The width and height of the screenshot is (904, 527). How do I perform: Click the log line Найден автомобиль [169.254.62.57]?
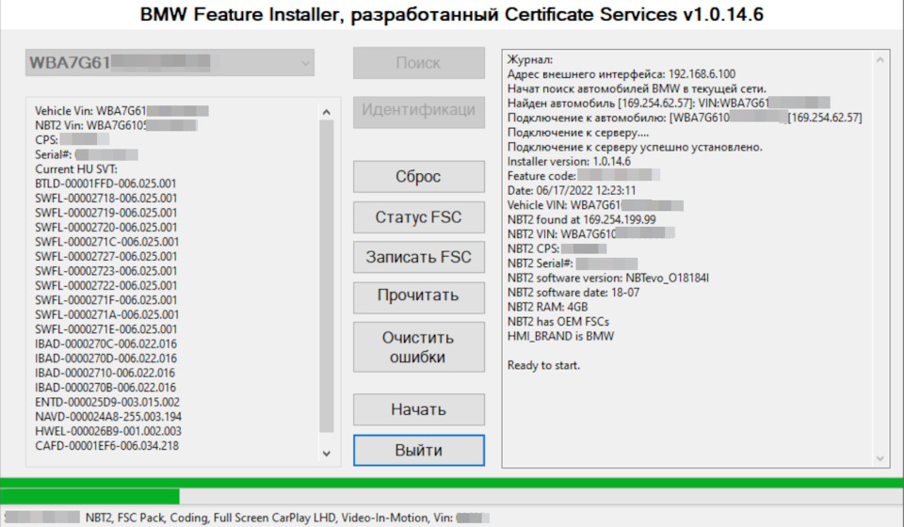(x=669, y=104)
